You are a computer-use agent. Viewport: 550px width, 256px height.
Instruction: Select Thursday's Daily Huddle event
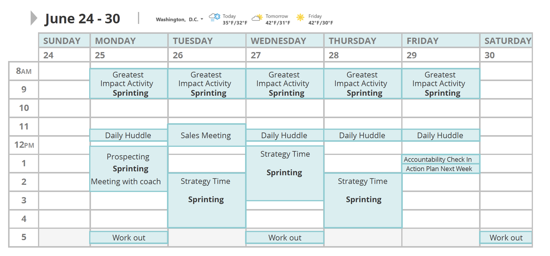[x=362, y=135]
